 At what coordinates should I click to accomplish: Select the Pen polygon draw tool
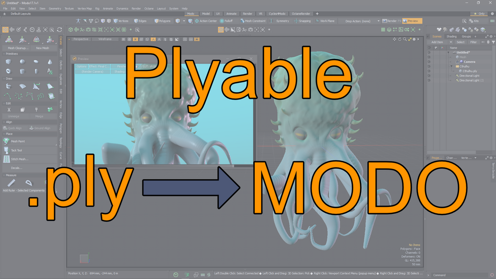pos(37,86)
